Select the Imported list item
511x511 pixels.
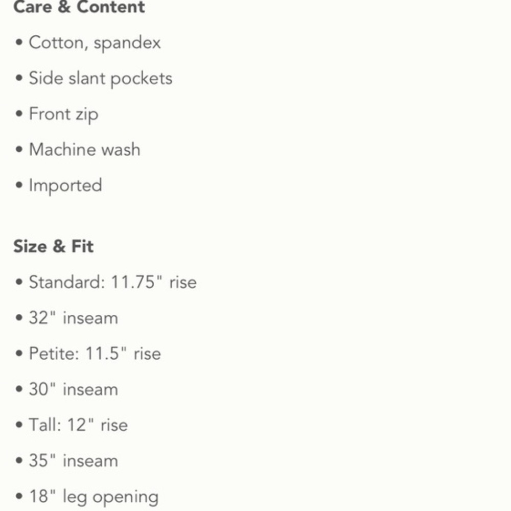[65, 185]
